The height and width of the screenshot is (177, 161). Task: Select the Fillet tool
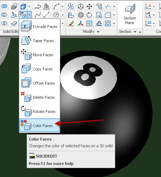pyautogui.click(x=108, y=15)
